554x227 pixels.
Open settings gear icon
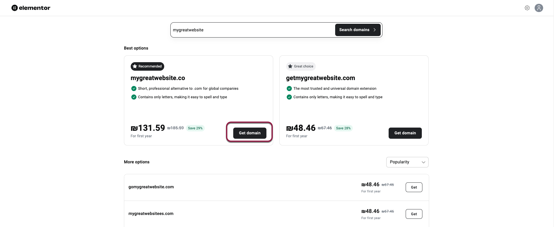[x=527, y=8]
